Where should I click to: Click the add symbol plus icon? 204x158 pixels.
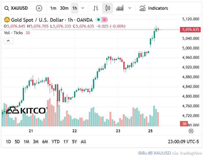coord(39,8)
